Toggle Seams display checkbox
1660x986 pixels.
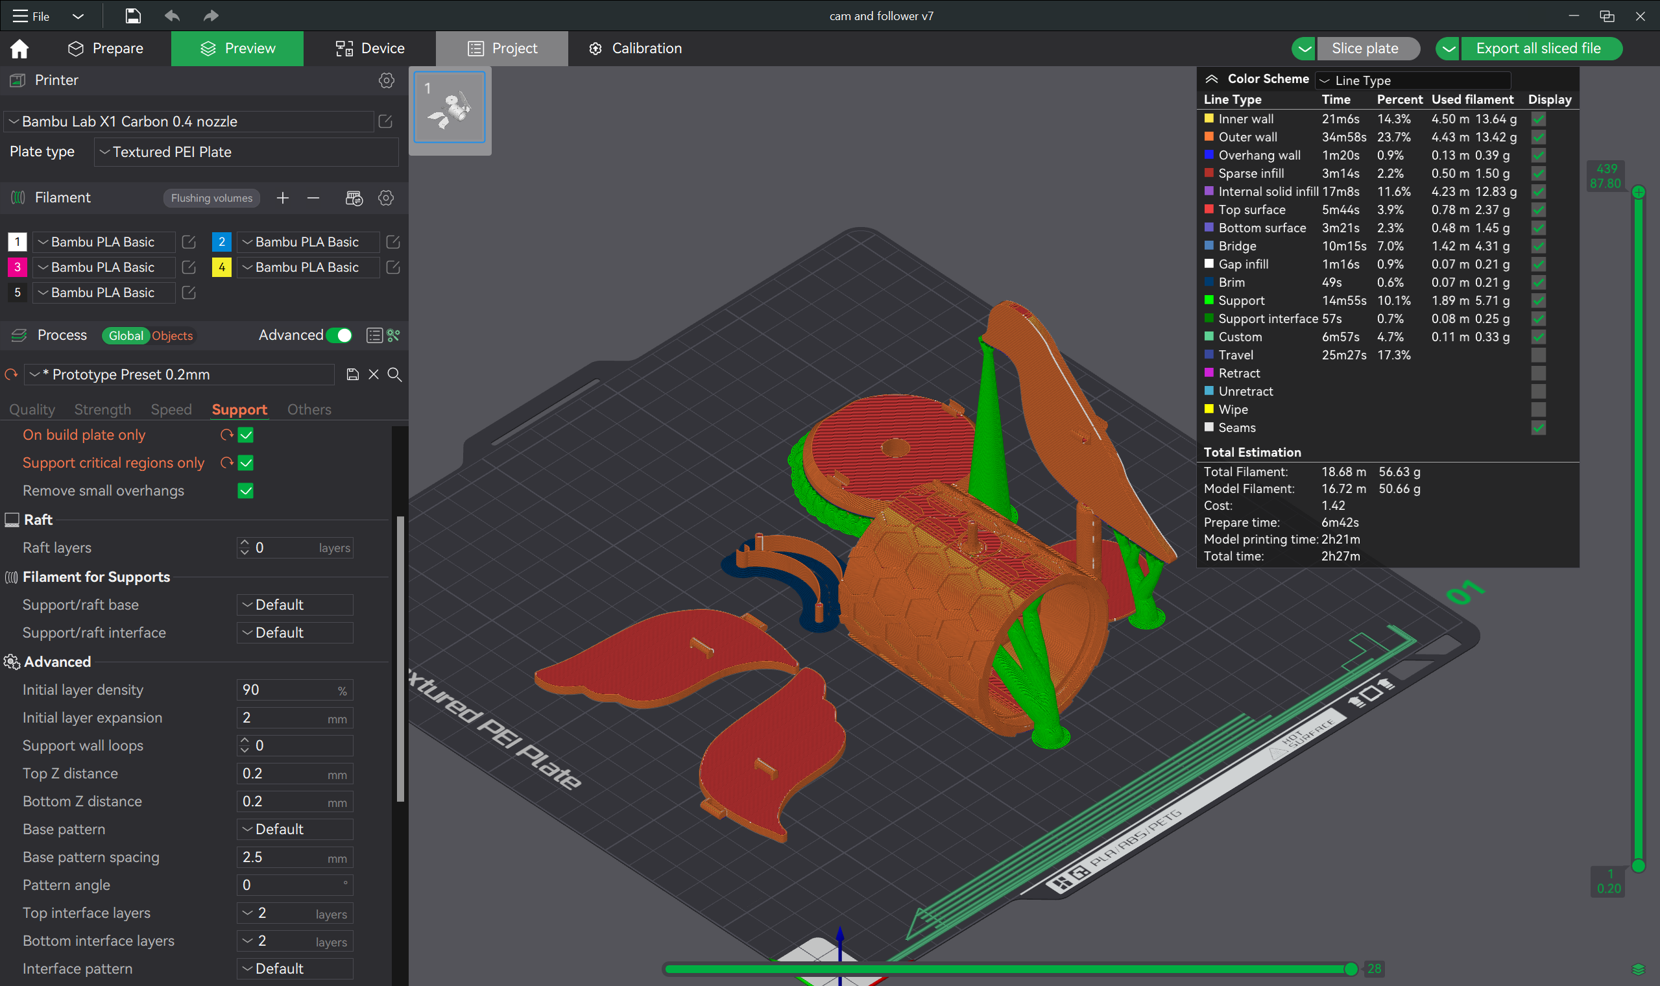[1539, 428]
